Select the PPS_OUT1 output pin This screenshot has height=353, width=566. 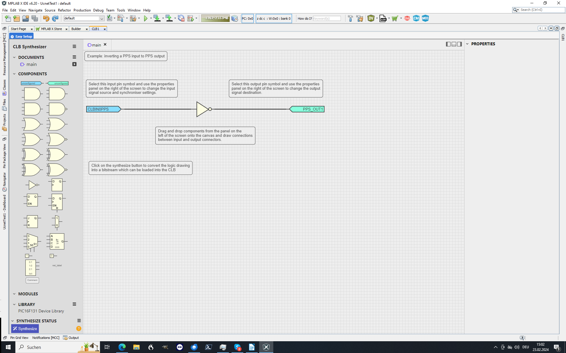point(307,109)
